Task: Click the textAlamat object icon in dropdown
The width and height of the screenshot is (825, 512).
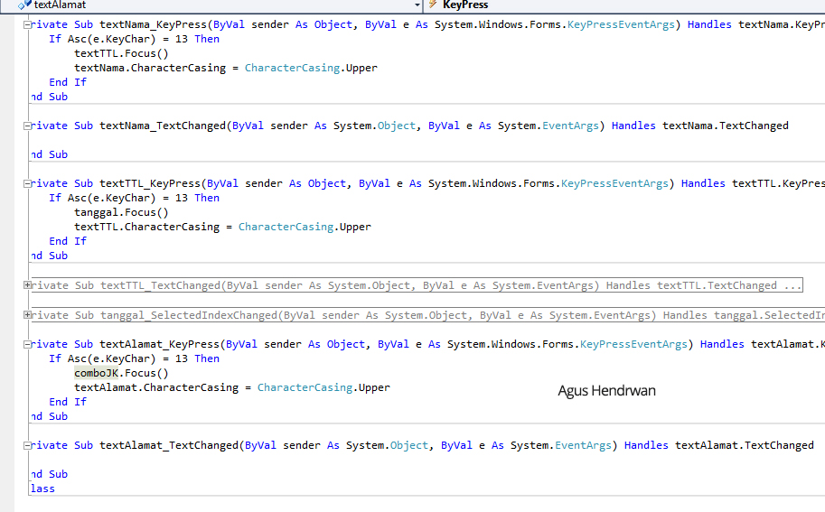Action: click(24, 5)
